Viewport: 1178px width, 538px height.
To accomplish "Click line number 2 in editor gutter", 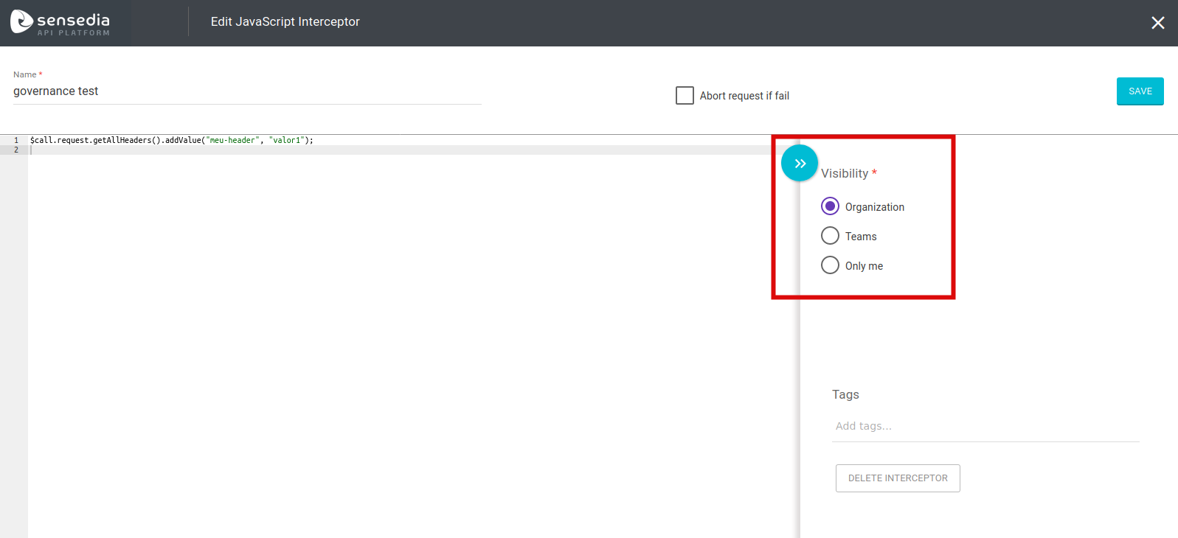I will tap(15, 150).
